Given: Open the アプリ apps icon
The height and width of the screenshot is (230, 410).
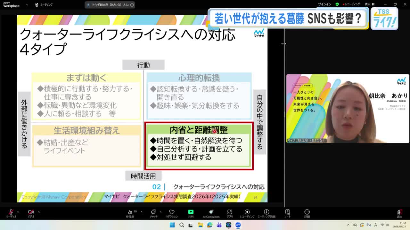Looking at the screenshot, I should coord(230,213).
